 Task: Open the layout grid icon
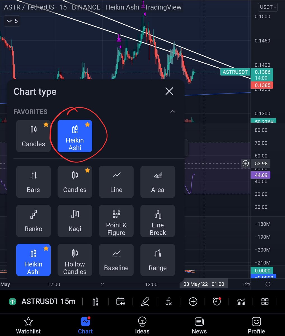point(265,302)
